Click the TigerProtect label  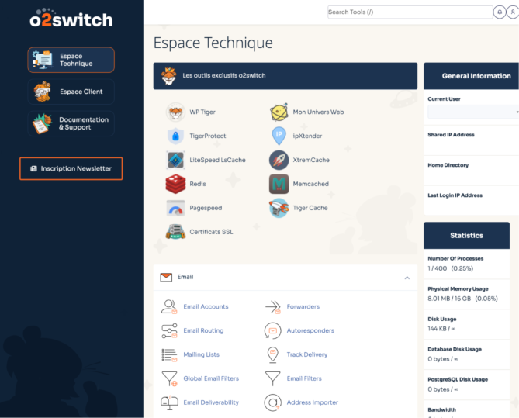pyautogui.click(x=208, y=136)
